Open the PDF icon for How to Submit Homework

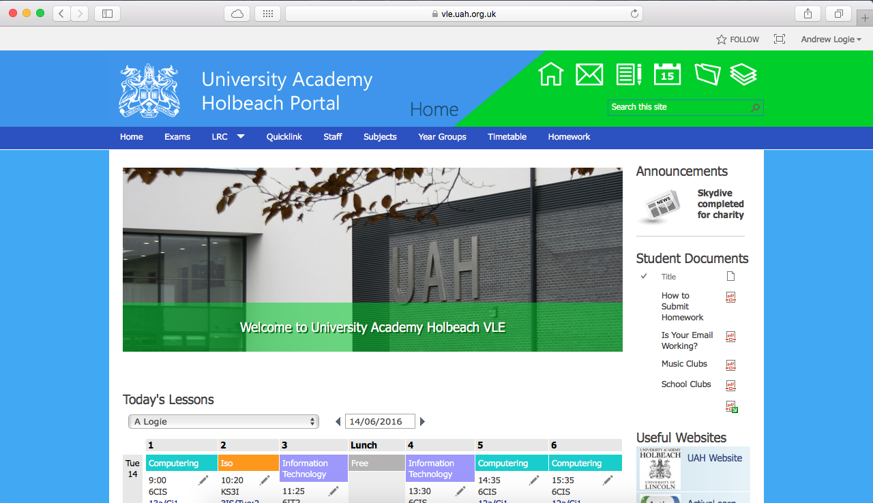pyautogui.click(x=730, y=297)
